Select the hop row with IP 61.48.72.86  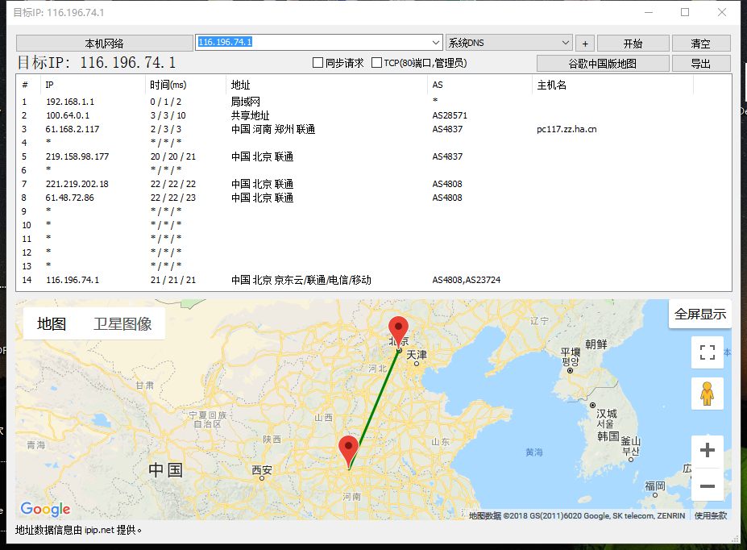click(374, 198)
